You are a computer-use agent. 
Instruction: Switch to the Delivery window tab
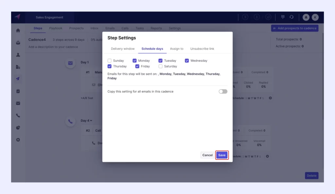tap(123, 48)
